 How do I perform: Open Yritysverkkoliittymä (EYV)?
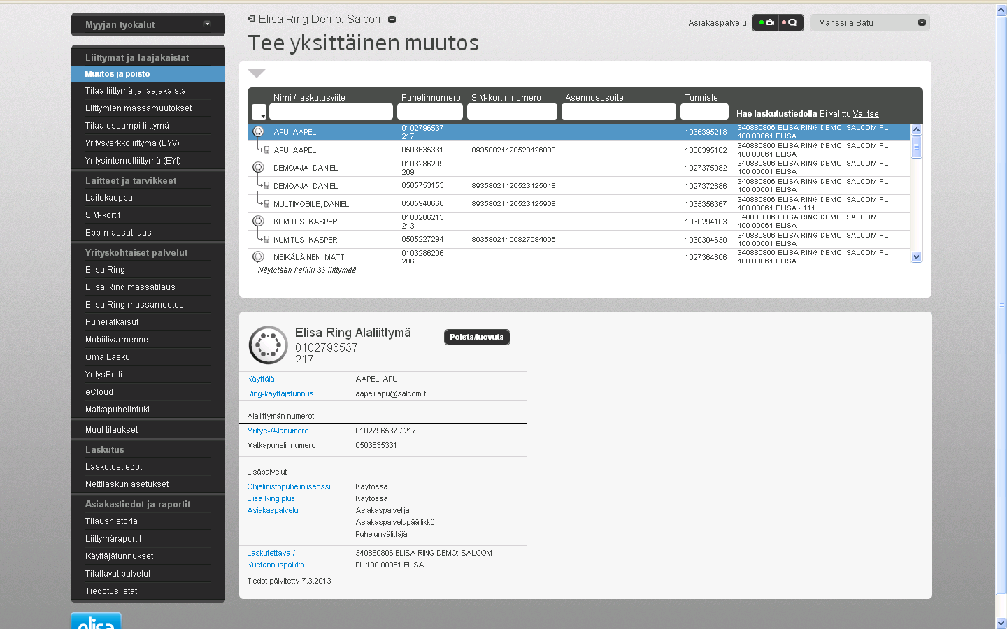click(x=132, y=143)
